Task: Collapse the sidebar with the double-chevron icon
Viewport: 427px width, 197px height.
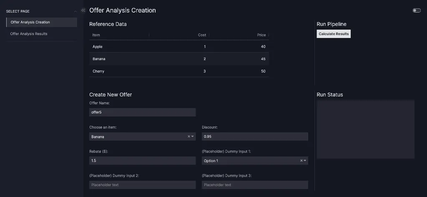Action: [83, 10]
